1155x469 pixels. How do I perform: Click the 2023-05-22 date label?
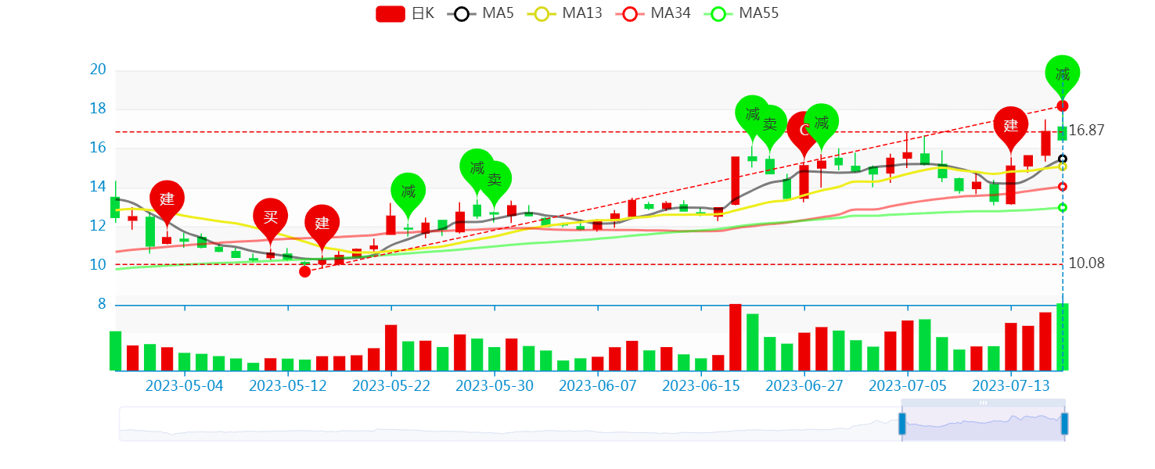[391, 385]
